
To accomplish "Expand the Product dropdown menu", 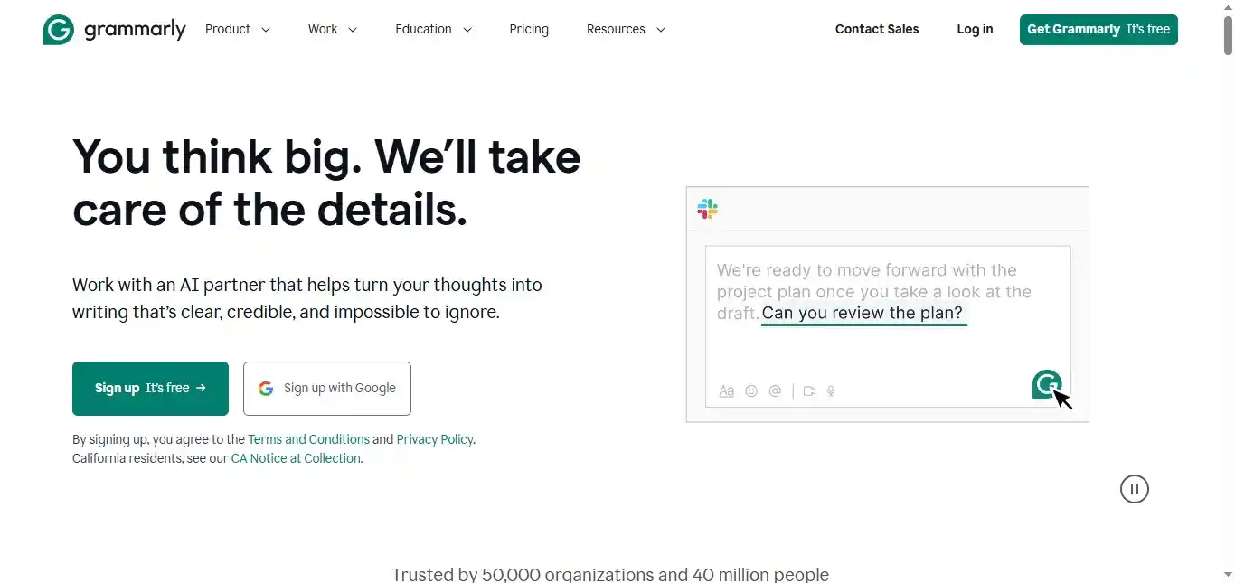I will (238, 29).
